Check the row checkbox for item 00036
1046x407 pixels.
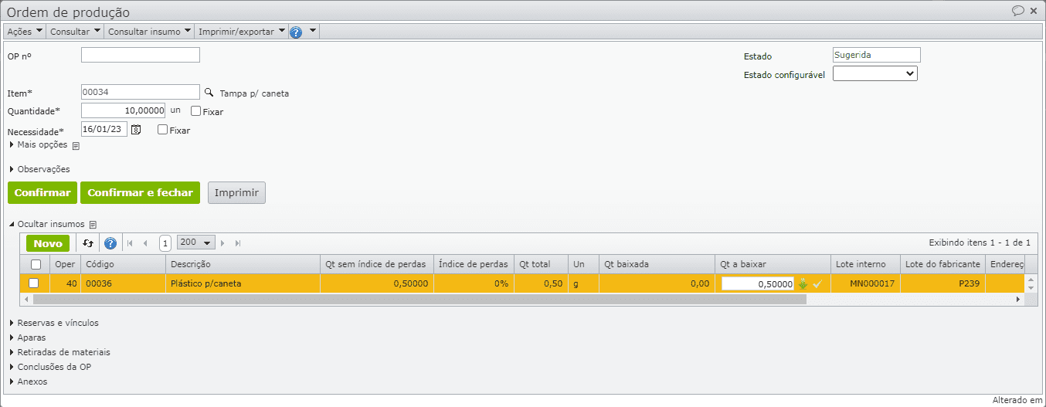pyautogui.click(x=33, y=283)
